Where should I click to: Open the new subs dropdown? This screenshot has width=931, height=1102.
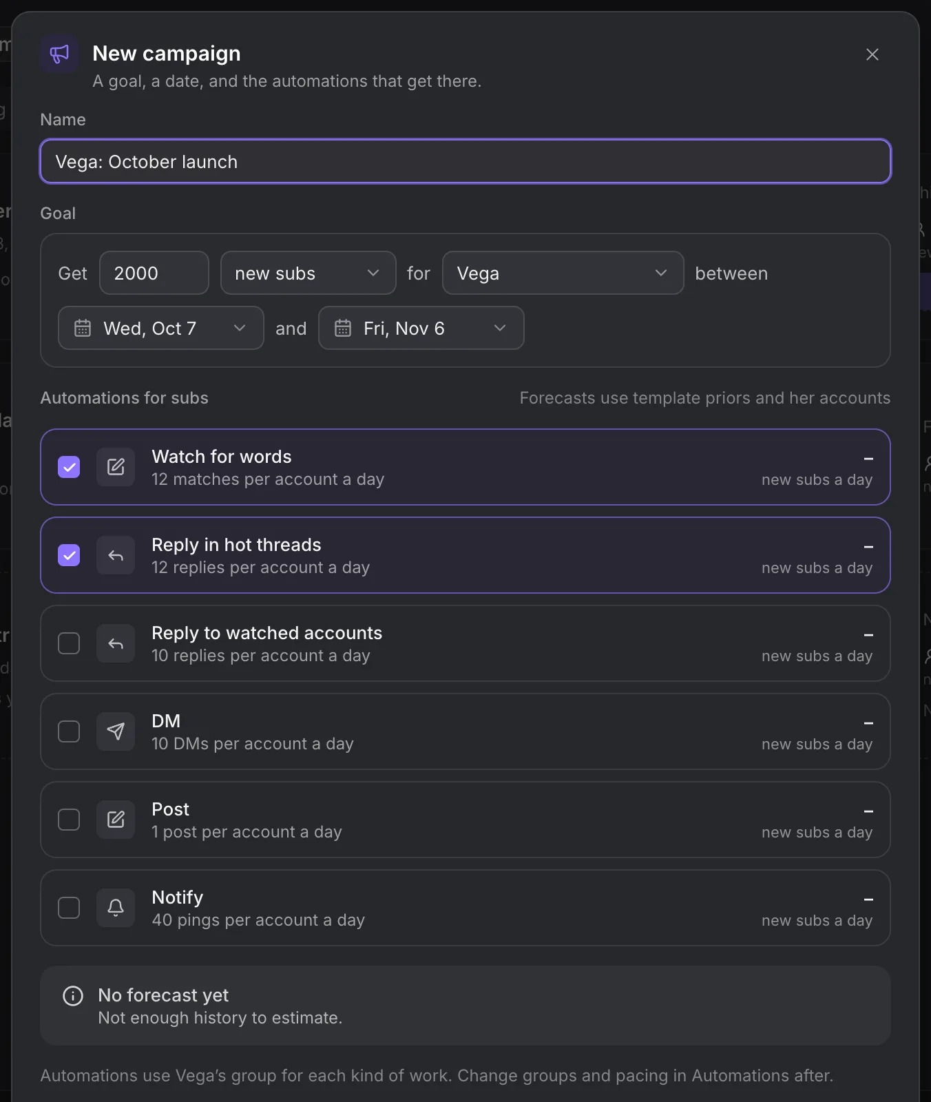click(308, 273)
